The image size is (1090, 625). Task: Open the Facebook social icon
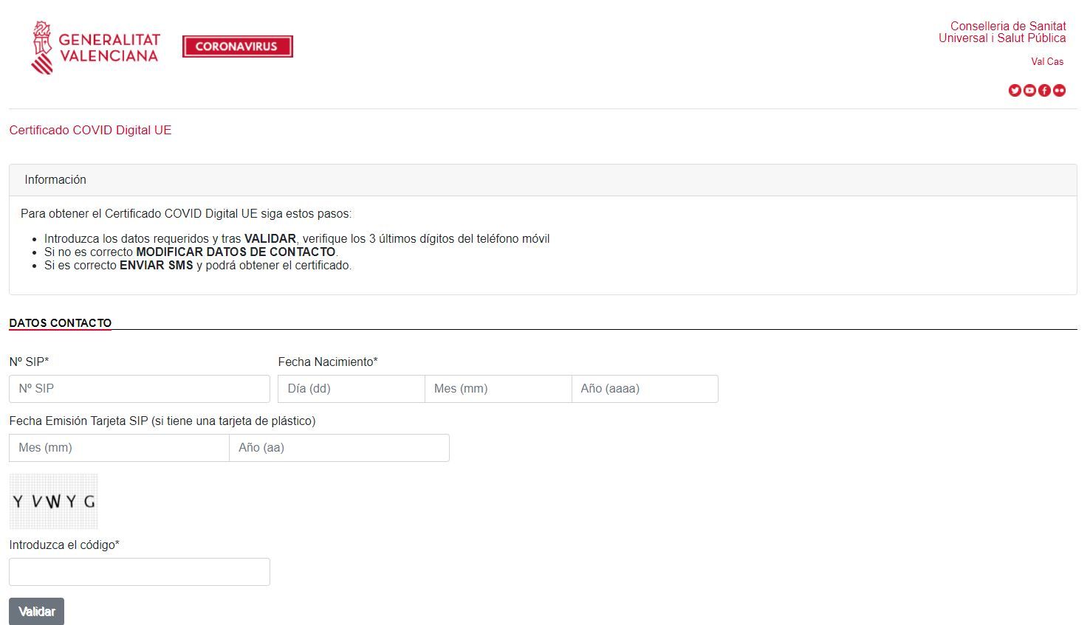[x=1044, y=91]
